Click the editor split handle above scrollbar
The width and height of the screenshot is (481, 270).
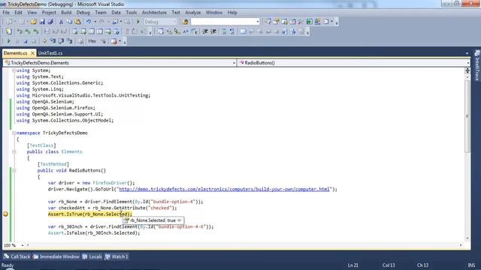tap(467, 70)
